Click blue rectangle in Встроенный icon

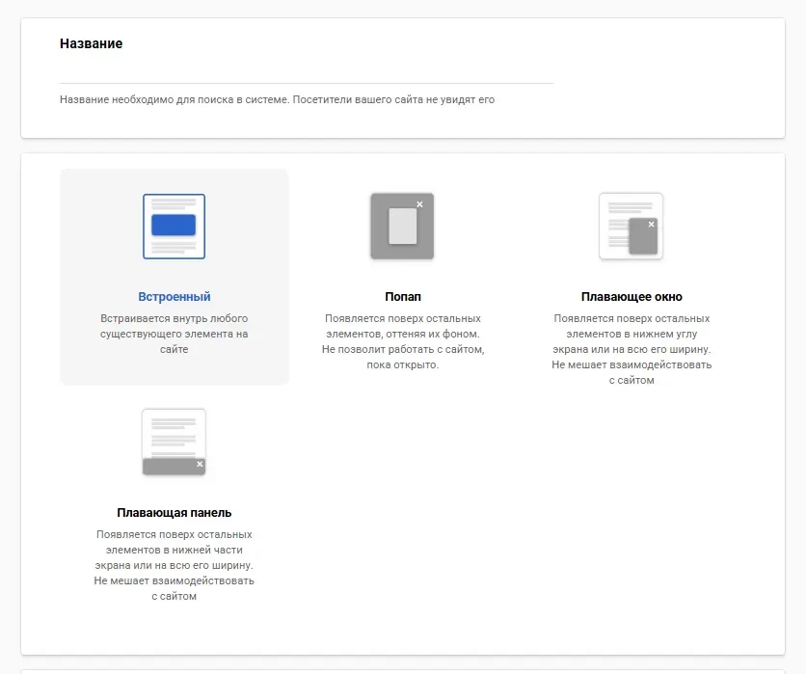tap(174, 225)
